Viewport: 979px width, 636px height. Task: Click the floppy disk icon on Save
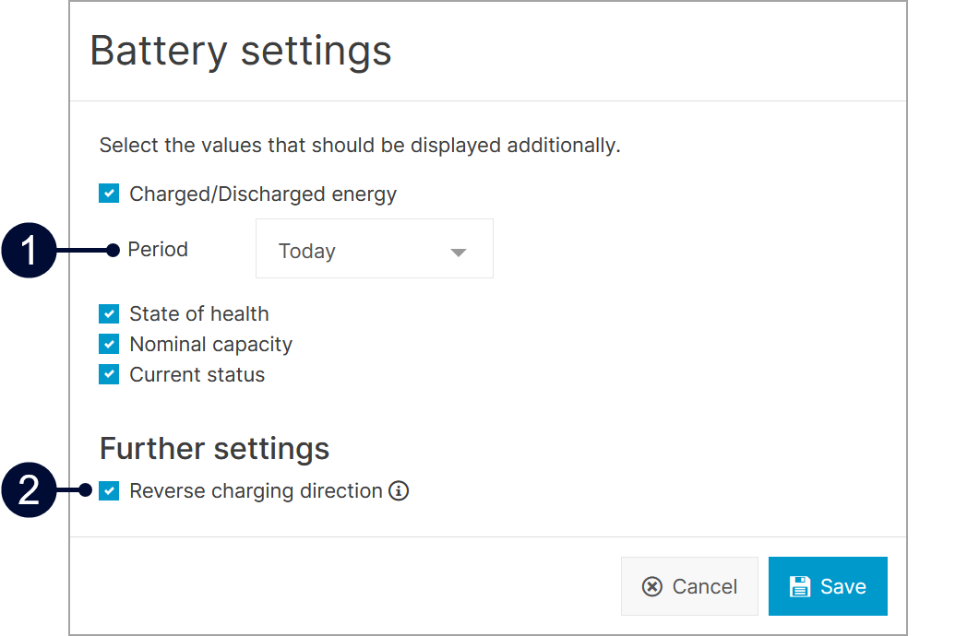pos(799,586)
